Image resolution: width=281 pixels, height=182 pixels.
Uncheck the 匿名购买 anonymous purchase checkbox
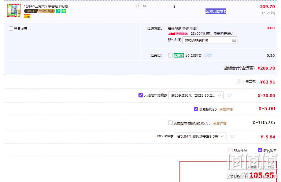pyautogui.click(x=260, y=150)
